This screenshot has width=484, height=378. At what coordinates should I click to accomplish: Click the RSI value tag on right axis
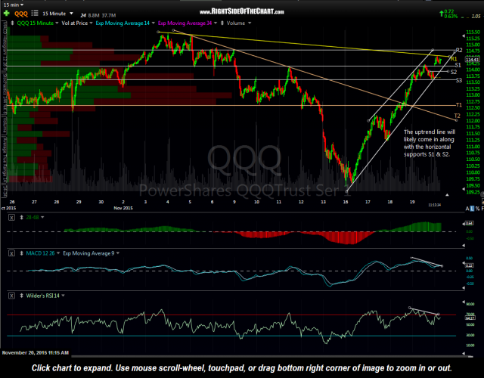[470, 318]
